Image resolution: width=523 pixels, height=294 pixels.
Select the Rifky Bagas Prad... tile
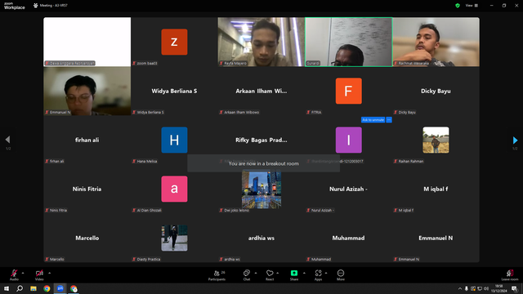[261, 140]
